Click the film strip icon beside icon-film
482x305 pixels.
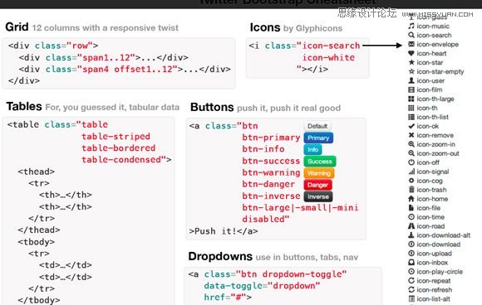[411, 90]
